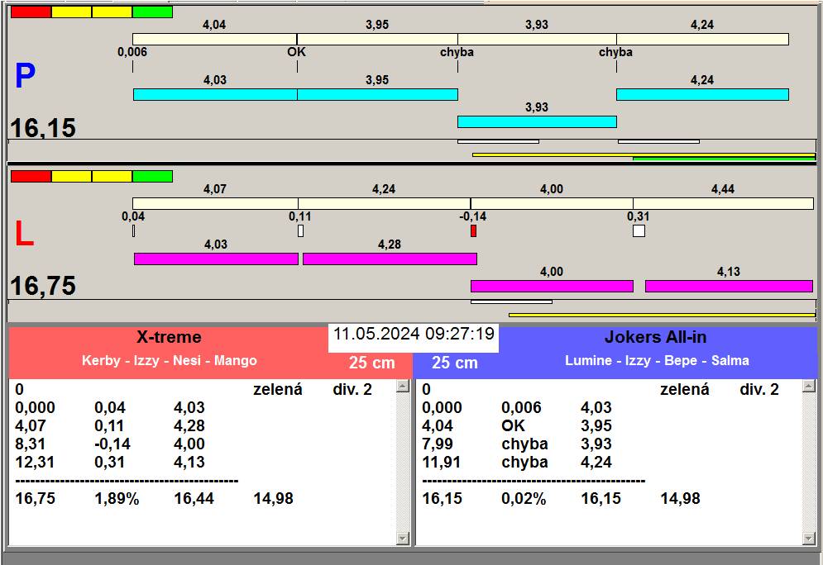Select the narrow box under 0,04
This screenshot has width=823, height=565.
134,230
